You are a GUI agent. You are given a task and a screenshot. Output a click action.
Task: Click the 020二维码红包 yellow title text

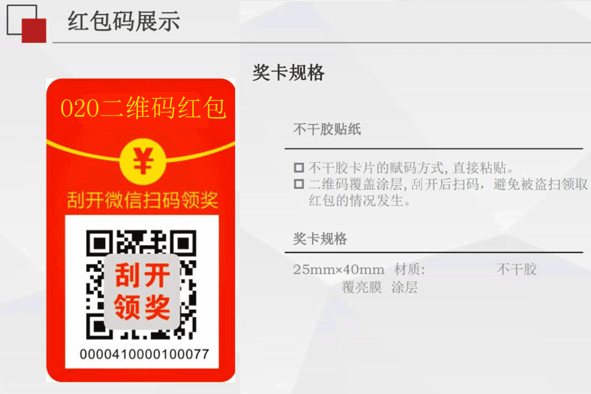pyautogui.click(x=143, y=108)
